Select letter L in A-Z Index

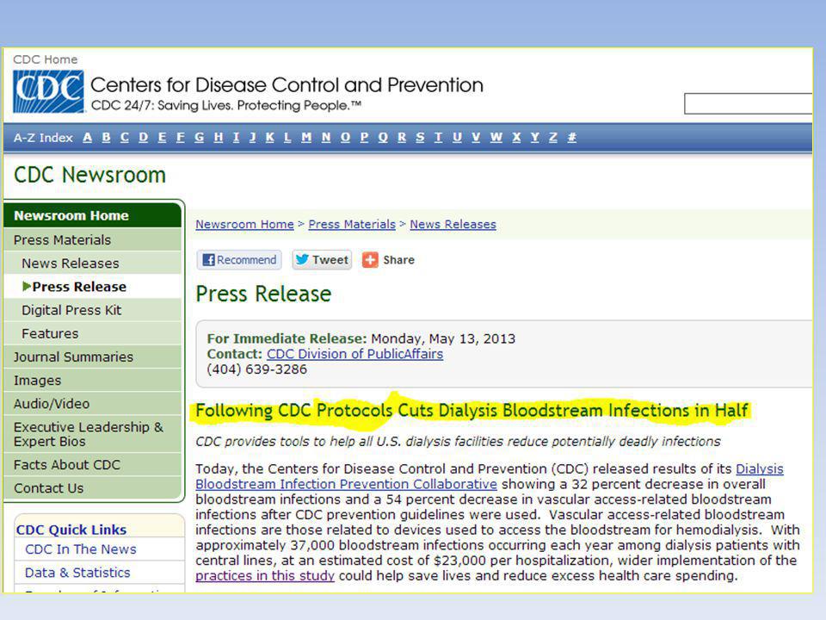click(x=287, y=138)
